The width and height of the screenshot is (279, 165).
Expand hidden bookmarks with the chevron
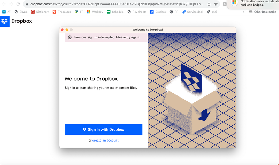(243, 12)
